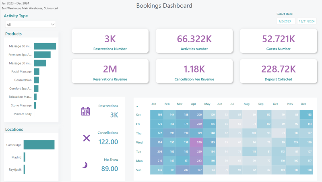The image size is (322, 182).
Task: Select the Premium Spa product bar
Action: click(x=42, y=55)
